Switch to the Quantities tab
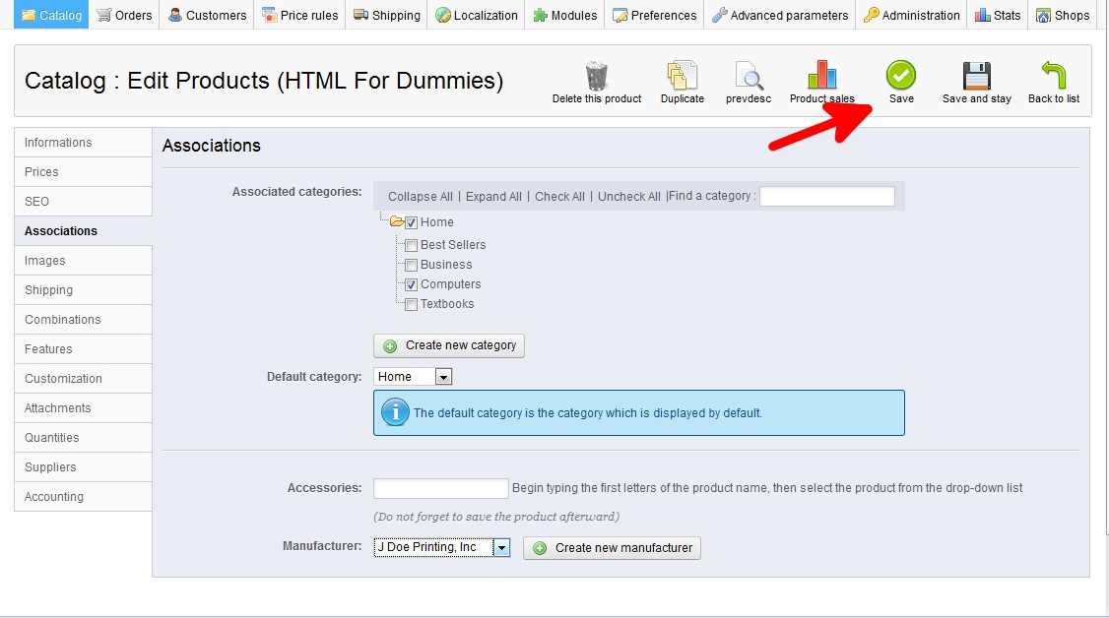The width and height of the screenshot is (1109, 618). pos(83,438)
